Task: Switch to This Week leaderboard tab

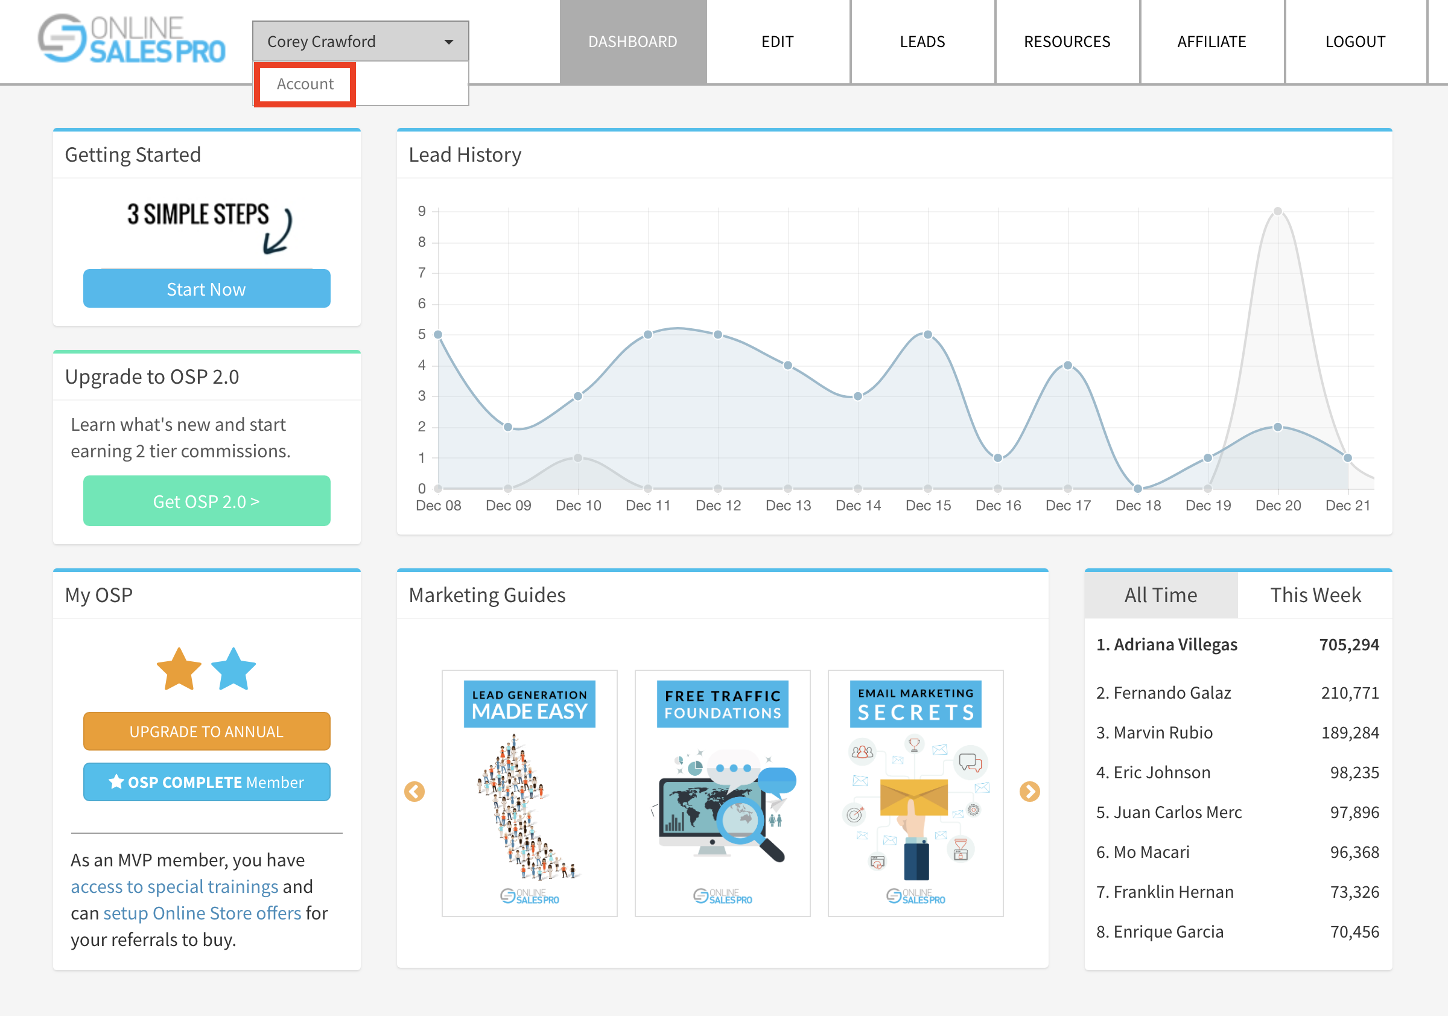Action: pyautogui.click(x=1315, y=595)
